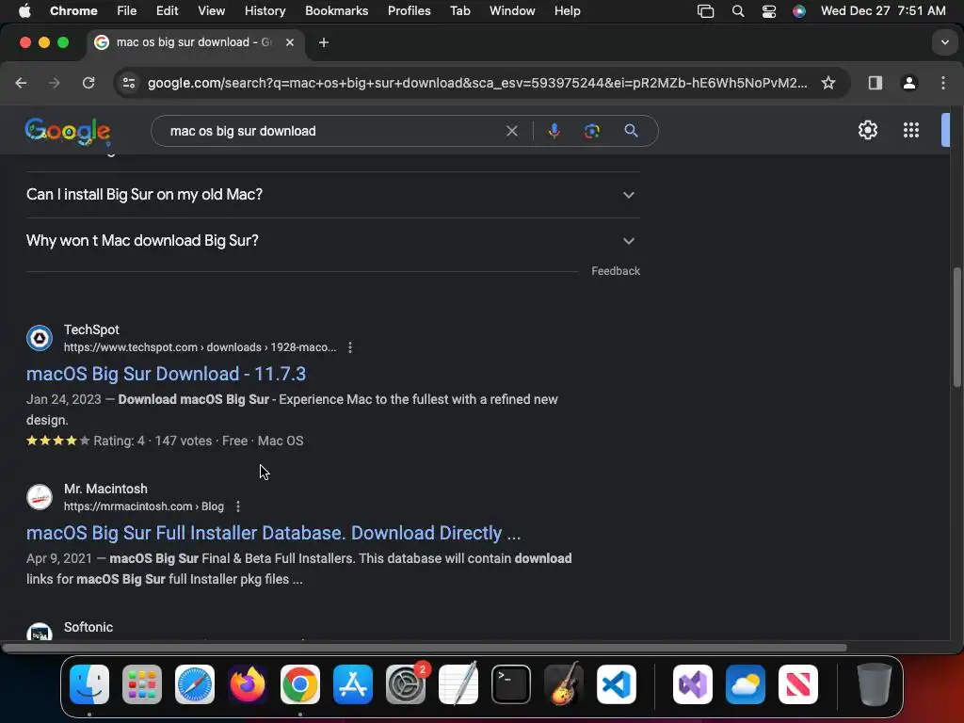Open a new tab
This screenshot has height=723, width=964.
[324, 42]
